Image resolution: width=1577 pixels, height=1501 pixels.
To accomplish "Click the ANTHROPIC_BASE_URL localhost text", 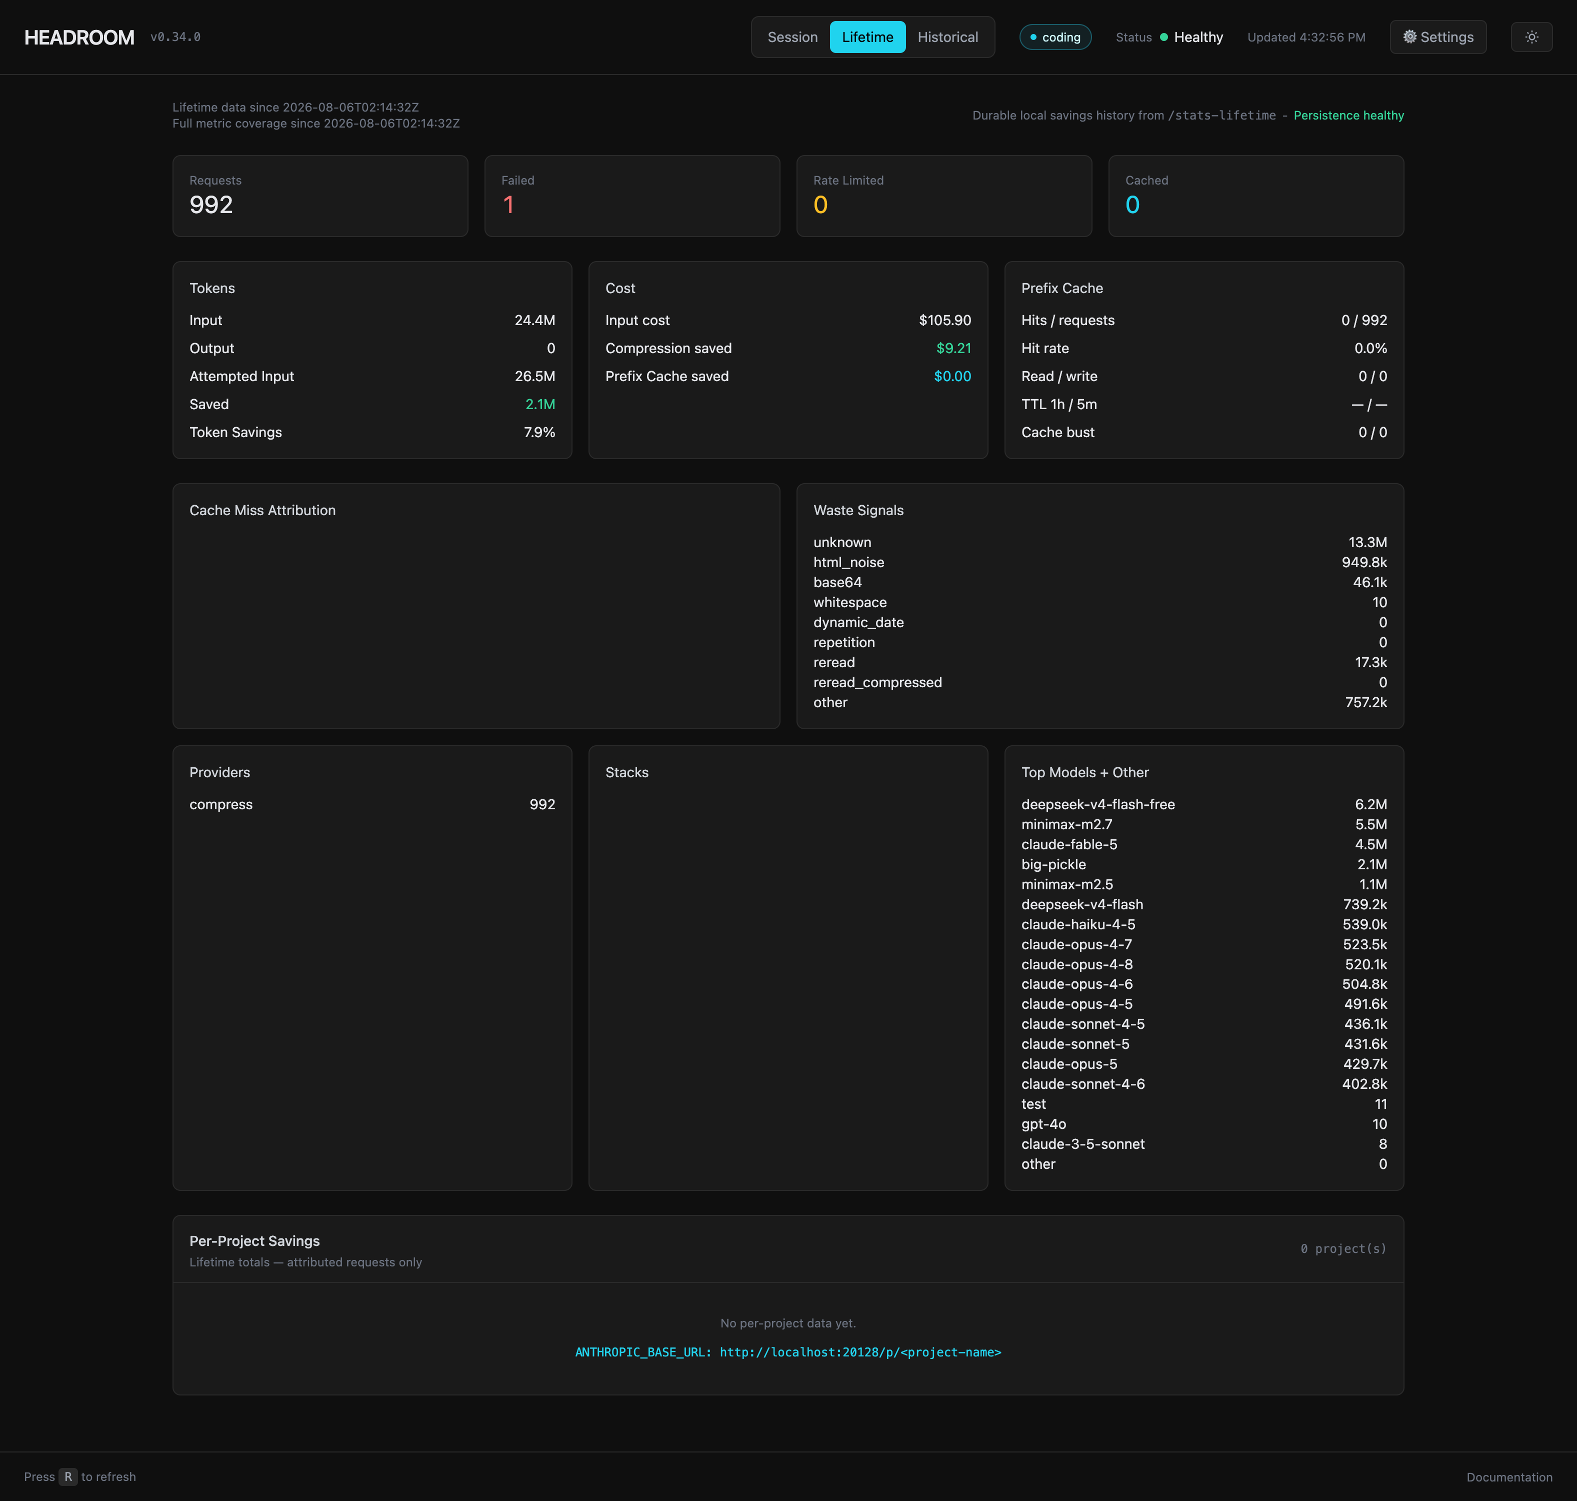I will point(787,1352).
